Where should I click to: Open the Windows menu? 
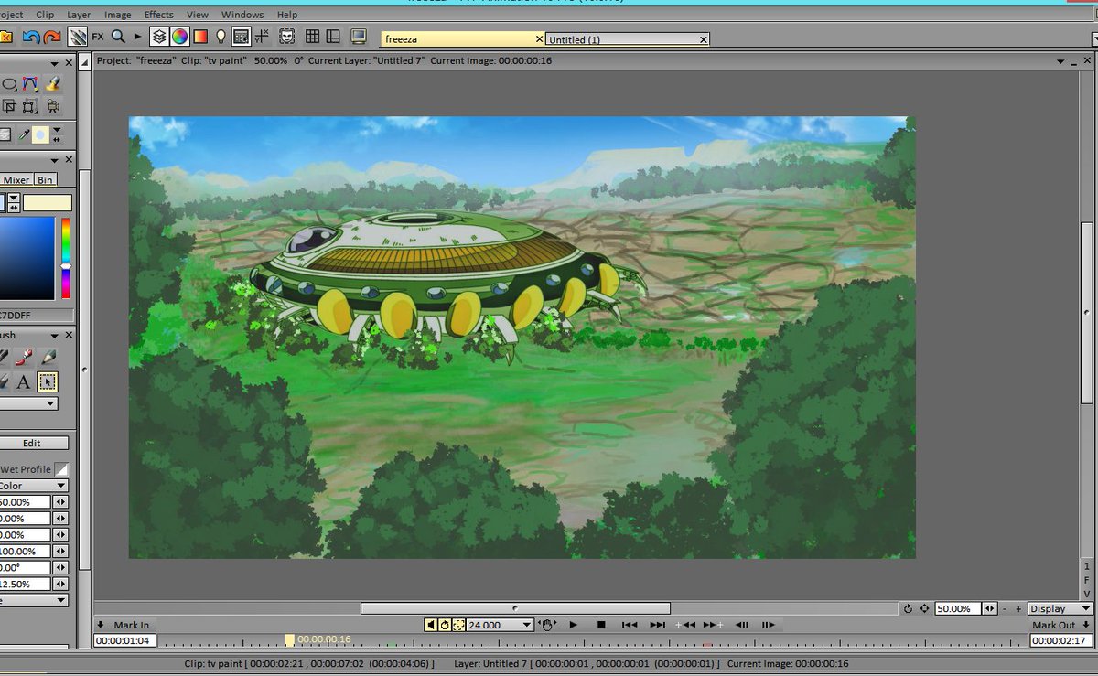(x=242, y=15)
